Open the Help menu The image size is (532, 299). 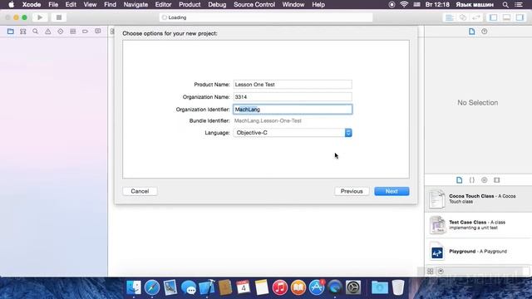click(x=318, y=5)
